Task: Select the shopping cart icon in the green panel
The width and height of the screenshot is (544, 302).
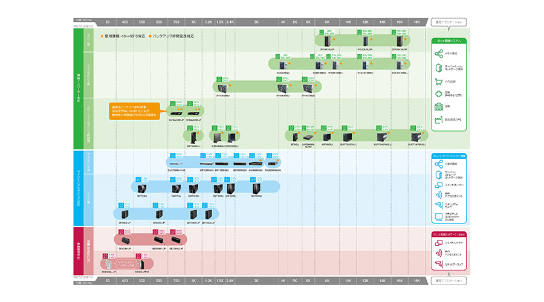Action: tap(439, 82)
